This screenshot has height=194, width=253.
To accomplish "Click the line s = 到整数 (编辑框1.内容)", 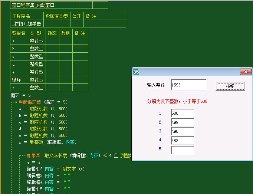I will [47, 142].
